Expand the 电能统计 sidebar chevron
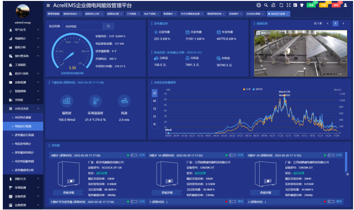 point(38,38)
